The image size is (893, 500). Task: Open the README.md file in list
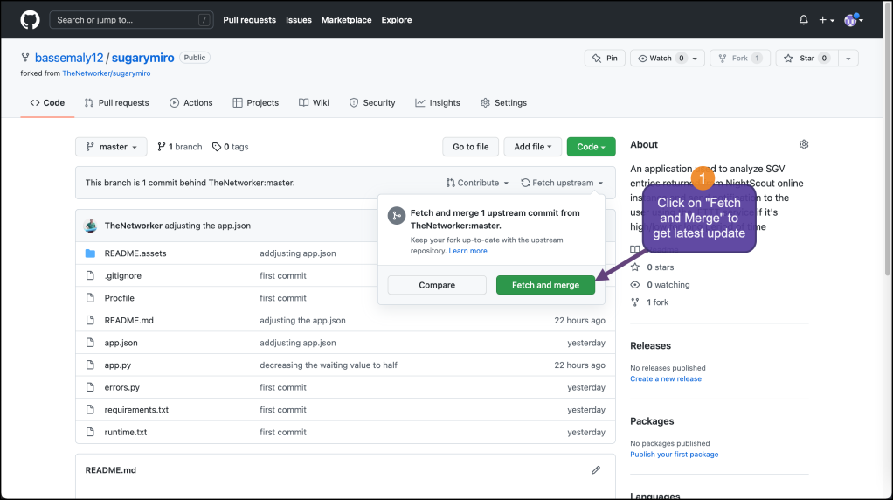(128, 320)
